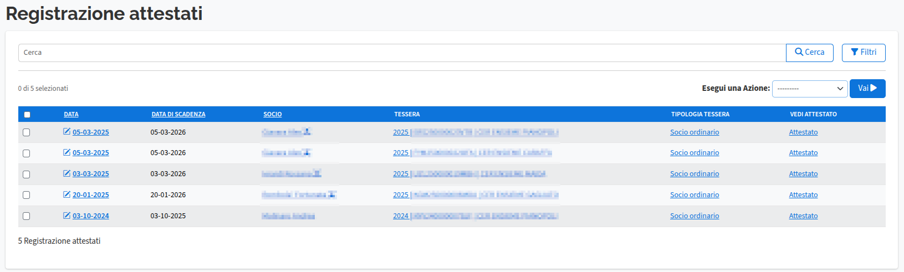This screenshot has height=272, width=904.
Task: Click the expiry date 20-01-2026
Action: [168, 194]
